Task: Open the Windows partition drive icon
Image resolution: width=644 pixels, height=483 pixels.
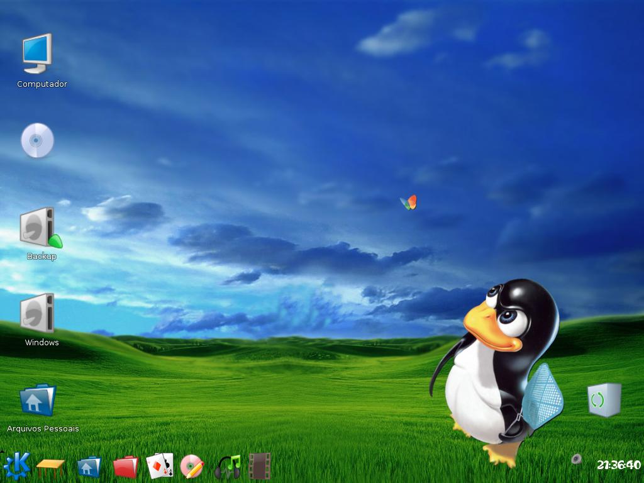Action: click(37, 313)
